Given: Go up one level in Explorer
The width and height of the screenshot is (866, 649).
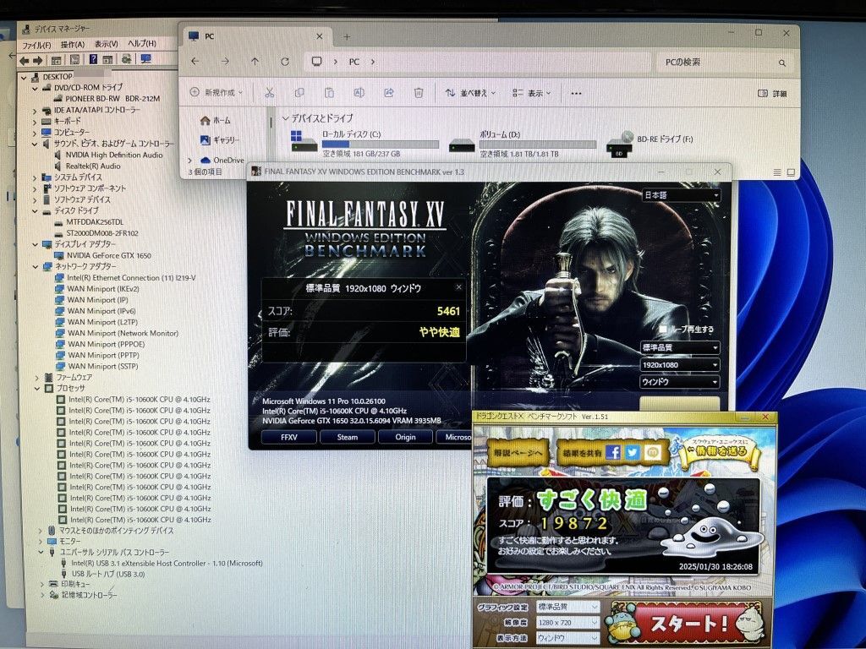Looking at the screenshot, I should [255, 62].
